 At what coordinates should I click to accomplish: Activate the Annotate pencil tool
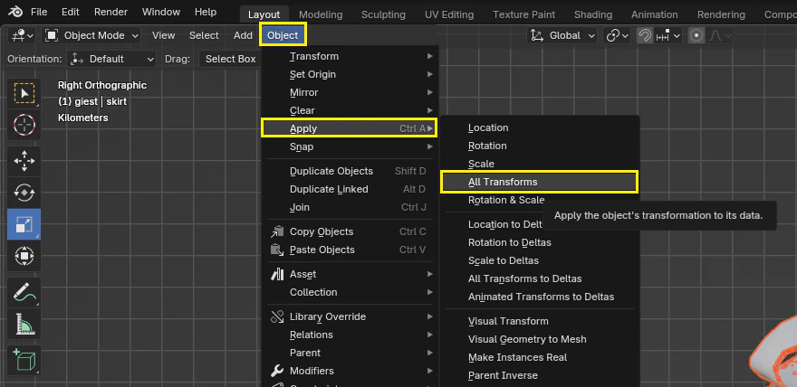(24, 292)
